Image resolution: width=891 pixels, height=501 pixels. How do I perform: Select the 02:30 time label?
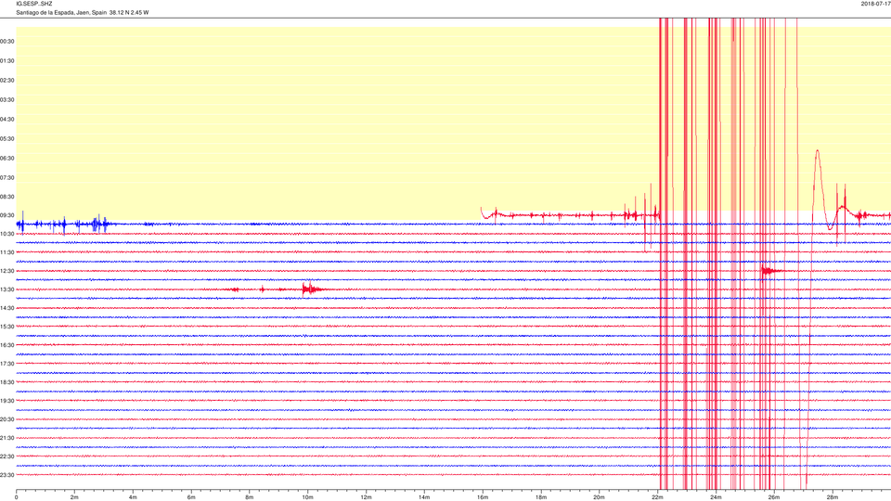coord(7,80)
